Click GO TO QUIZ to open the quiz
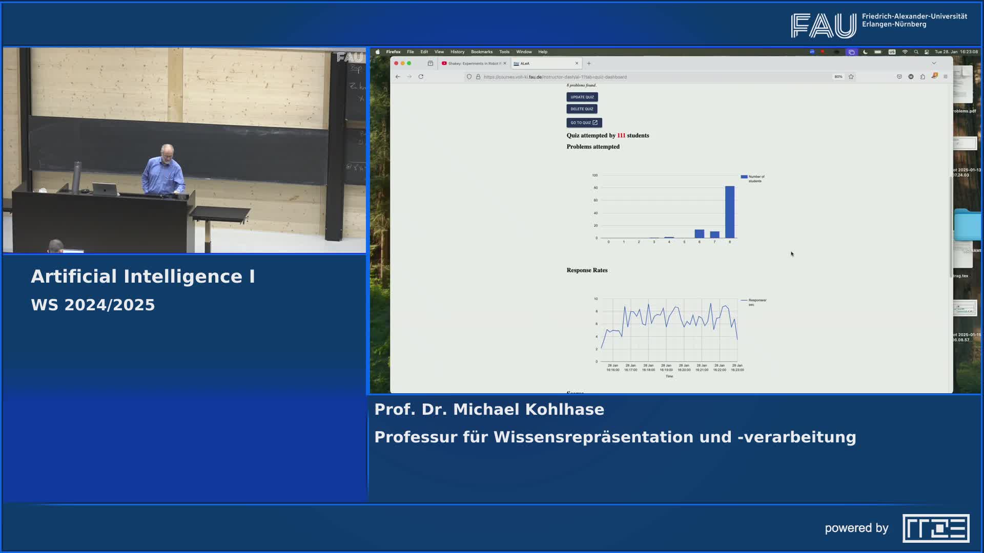This screenshot has width=984, height=553. 584,122
